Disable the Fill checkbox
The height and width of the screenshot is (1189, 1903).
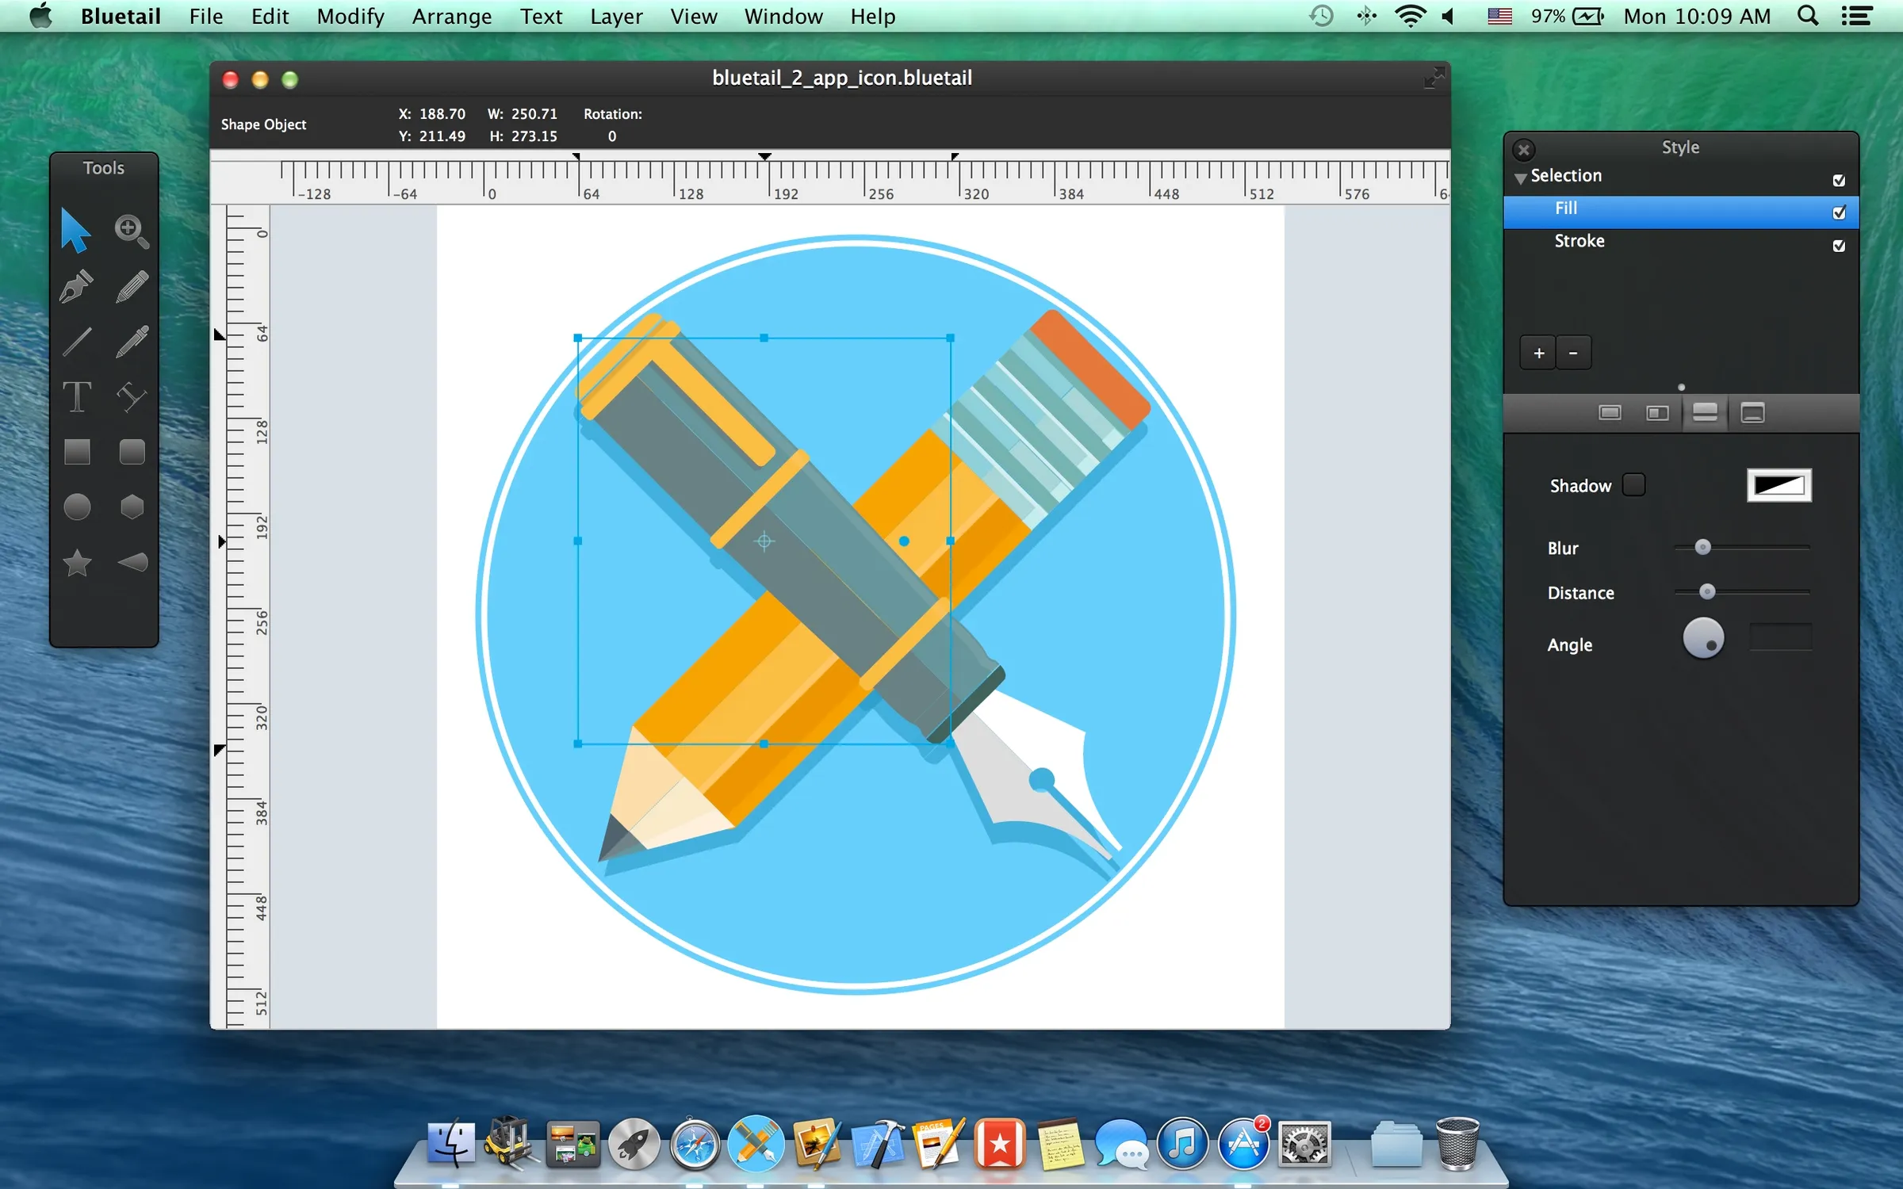coord(1838,212)
